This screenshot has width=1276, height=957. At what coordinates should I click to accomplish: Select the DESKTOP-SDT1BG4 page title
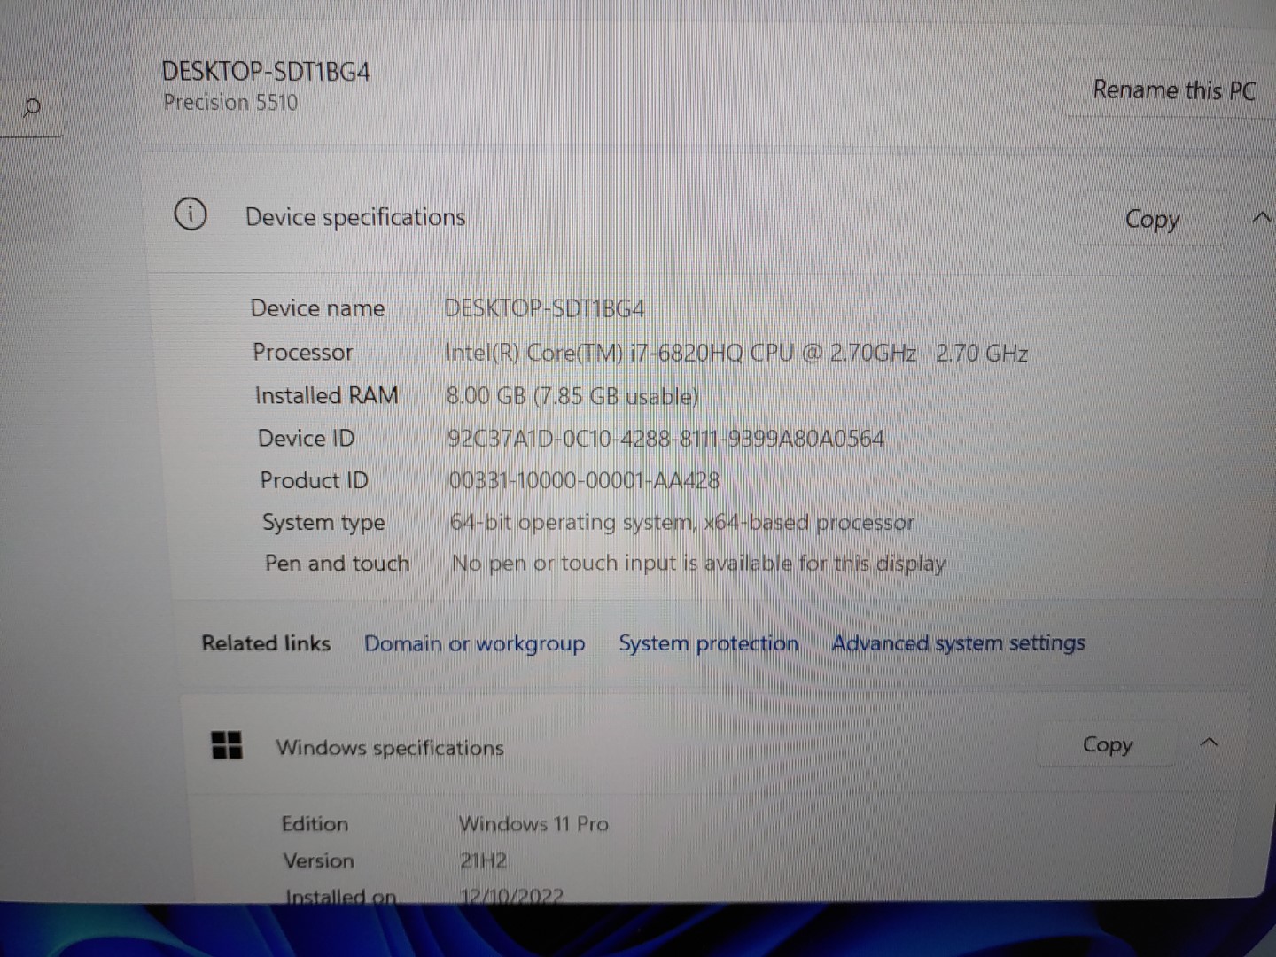point(266,71)
